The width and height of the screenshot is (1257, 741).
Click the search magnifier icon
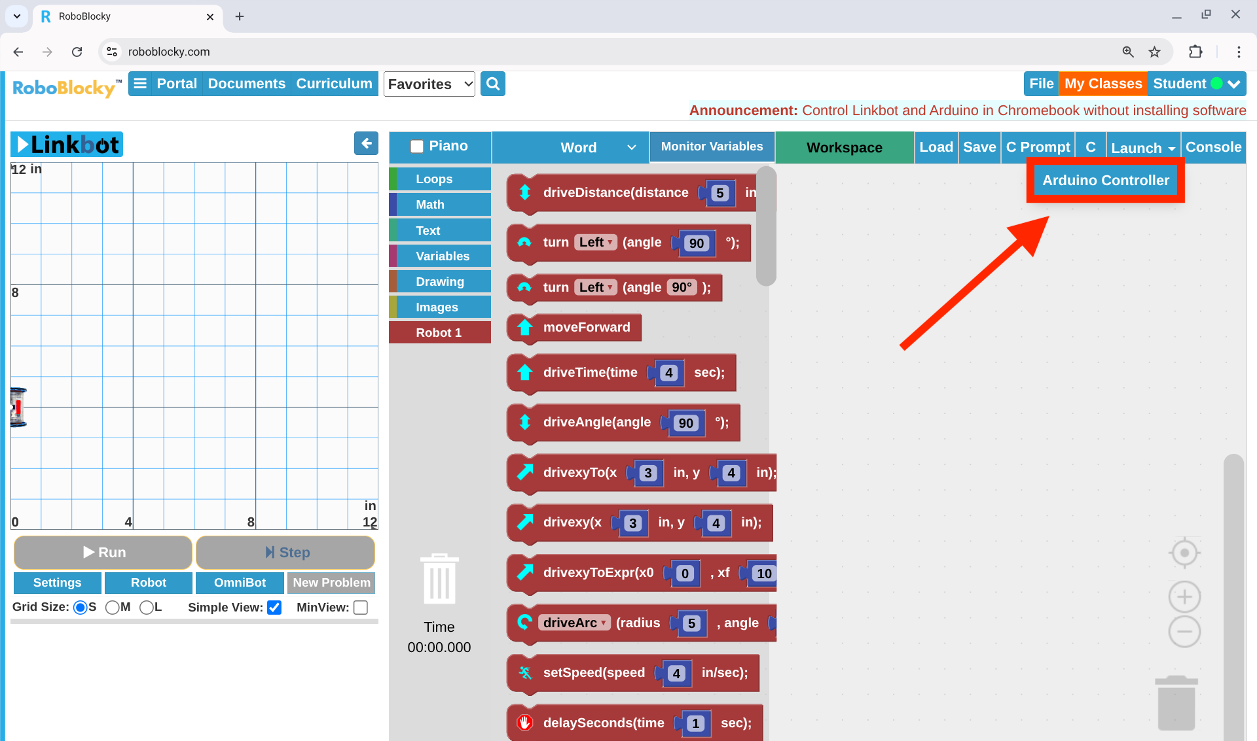pyautogui.click(x=493, y=84)
